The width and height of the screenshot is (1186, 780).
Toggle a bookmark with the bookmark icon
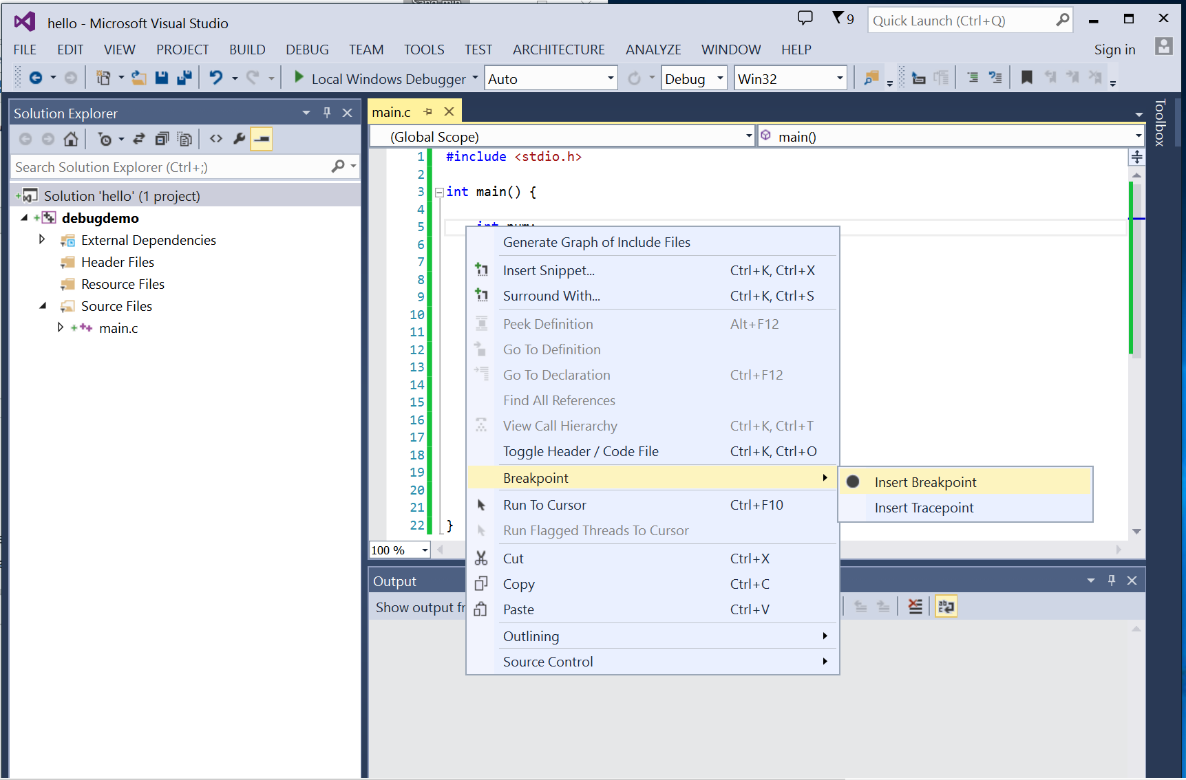[x=1026, y=78]
